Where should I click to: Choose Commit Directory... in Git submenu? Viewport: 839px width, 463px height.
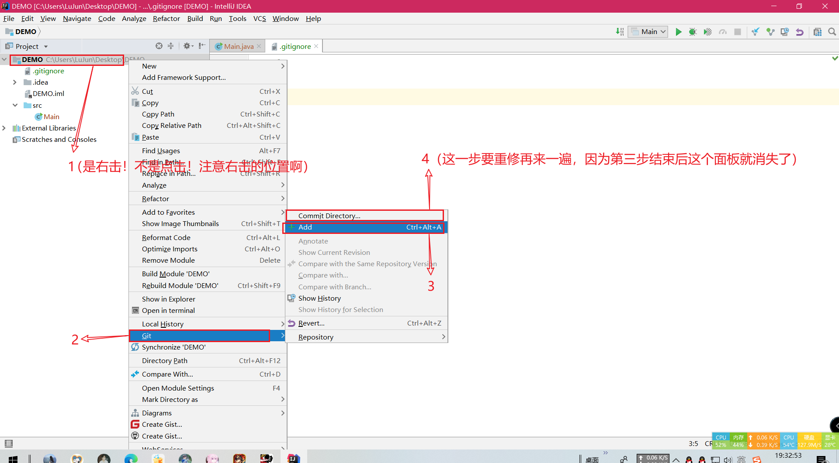367,216
